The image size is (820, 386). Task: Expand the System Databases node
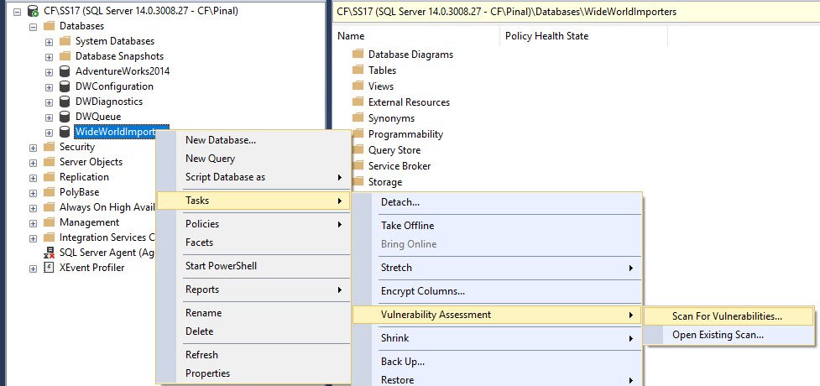point(50,42)
